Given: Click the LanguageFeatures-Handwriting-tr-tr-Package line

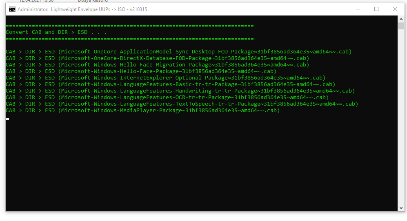Looking at the screenshot, I should pyautogui.click(x=180, y=91).
